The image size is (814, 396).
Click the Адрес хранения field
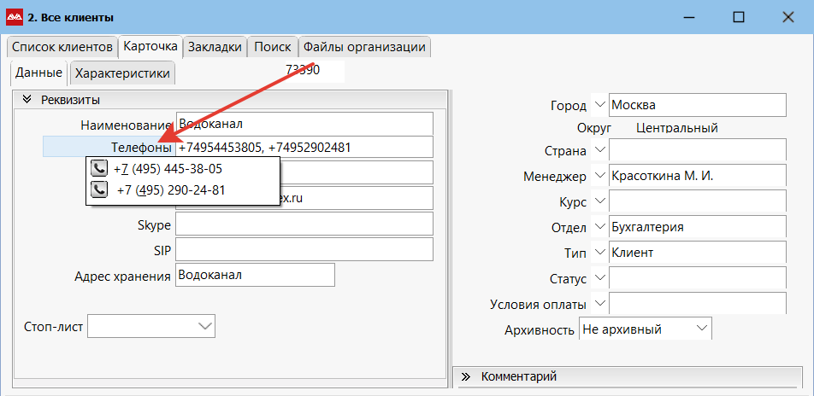pyautogui.click(x=256, y=275)
